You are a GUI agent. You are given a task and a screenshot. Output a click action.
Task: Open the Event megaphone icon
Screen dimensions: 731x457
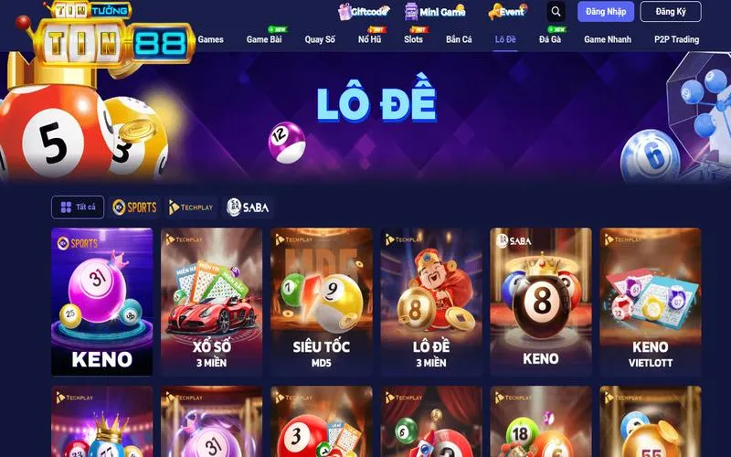pos(493,12)
